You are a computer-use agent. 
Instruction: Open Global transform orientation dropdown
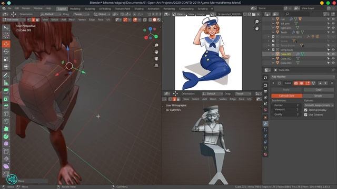(102, 14)
